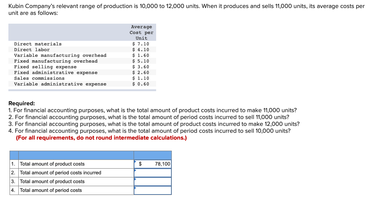368x198 pixels.
Task: Select 'Fixed manufacturing overhead' label
Action: point(56,61)
